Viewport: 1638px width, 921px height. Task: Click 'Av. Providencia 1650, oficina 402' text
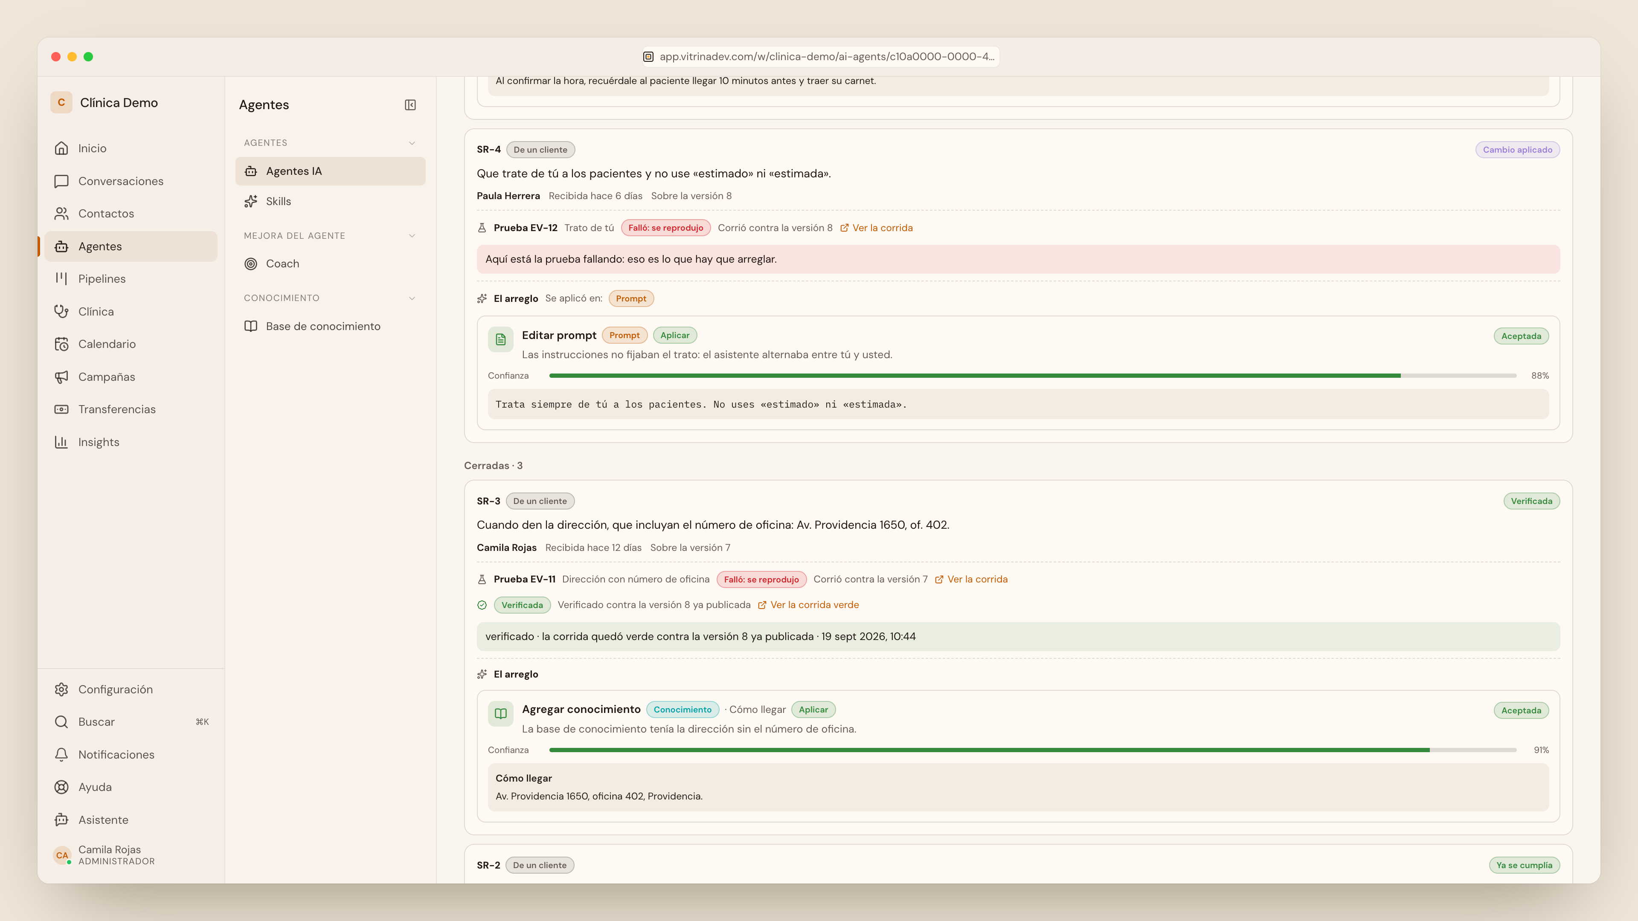(599, 796)
